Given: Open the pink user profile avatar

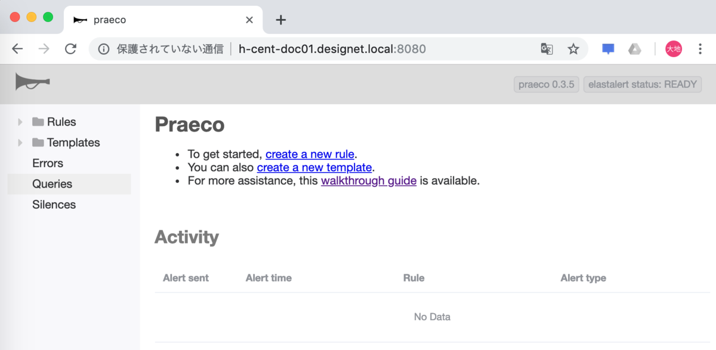Looking at the screenshot, I should coord(674,49).
